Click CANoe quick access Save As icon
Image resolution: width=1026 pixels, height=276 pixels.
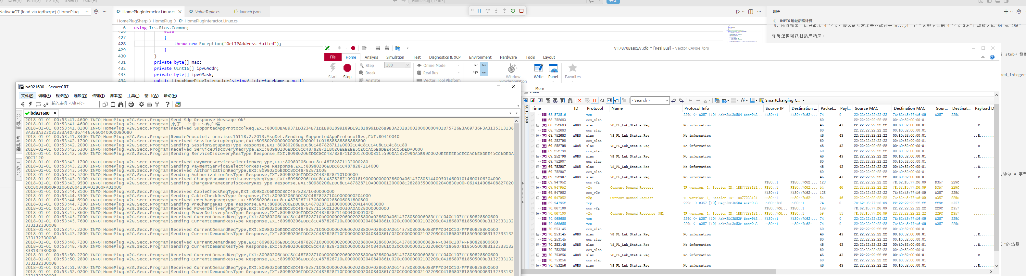[387, 48]
